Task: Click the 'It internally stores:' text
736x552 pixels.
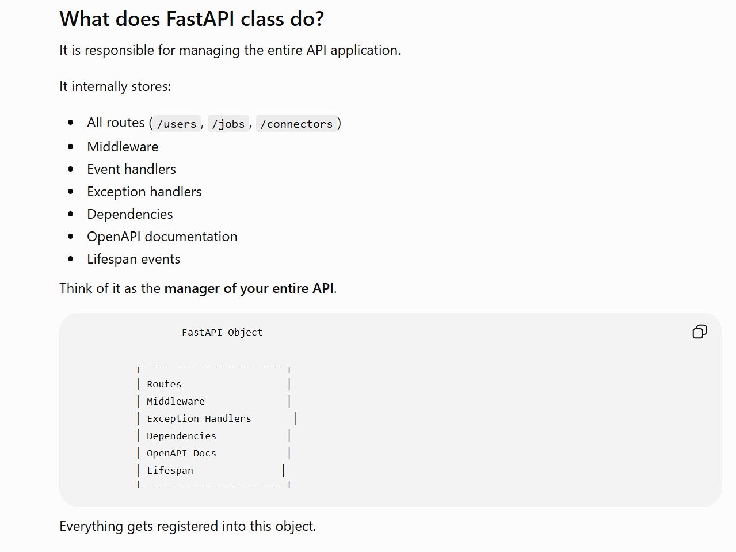Action: [115, 86]
